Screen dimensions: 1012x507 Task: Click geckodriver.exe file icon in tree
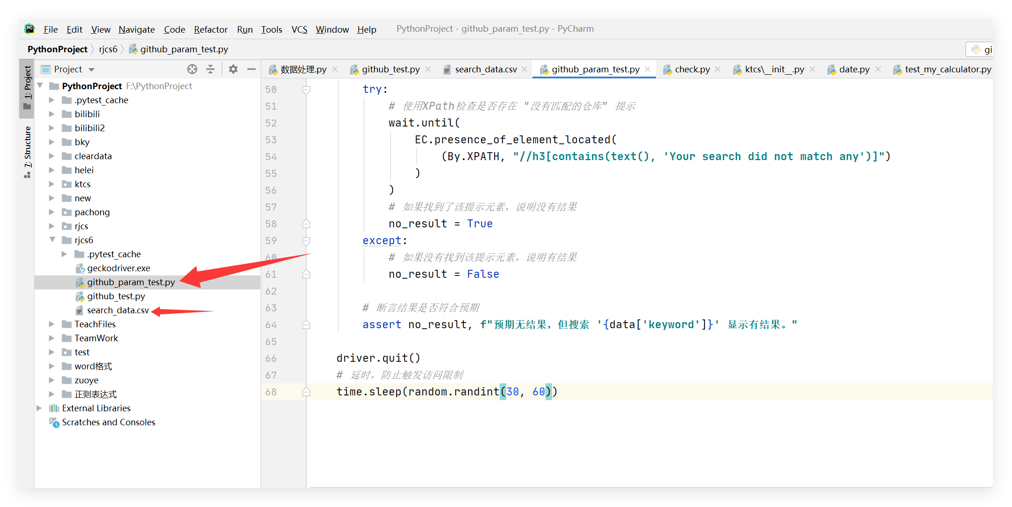click(x=80, y=268)
